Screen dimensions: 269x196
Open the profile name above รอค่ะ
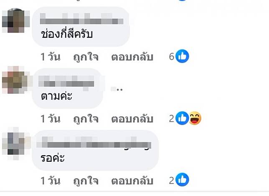pos(94,143)
